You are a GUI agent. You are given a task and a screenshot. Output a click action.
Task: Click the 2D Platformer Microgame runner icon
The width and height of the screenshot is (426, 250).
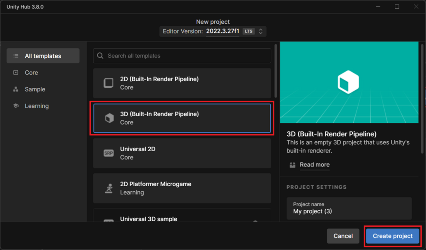pos(109,188)
